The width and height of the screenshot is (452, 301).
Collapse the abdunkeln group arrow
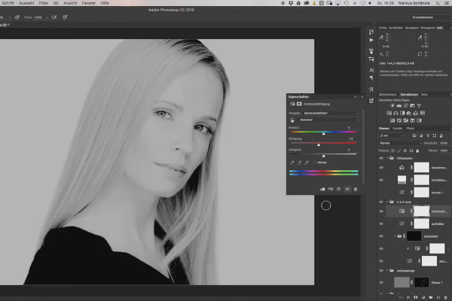(x=395, y=236)
